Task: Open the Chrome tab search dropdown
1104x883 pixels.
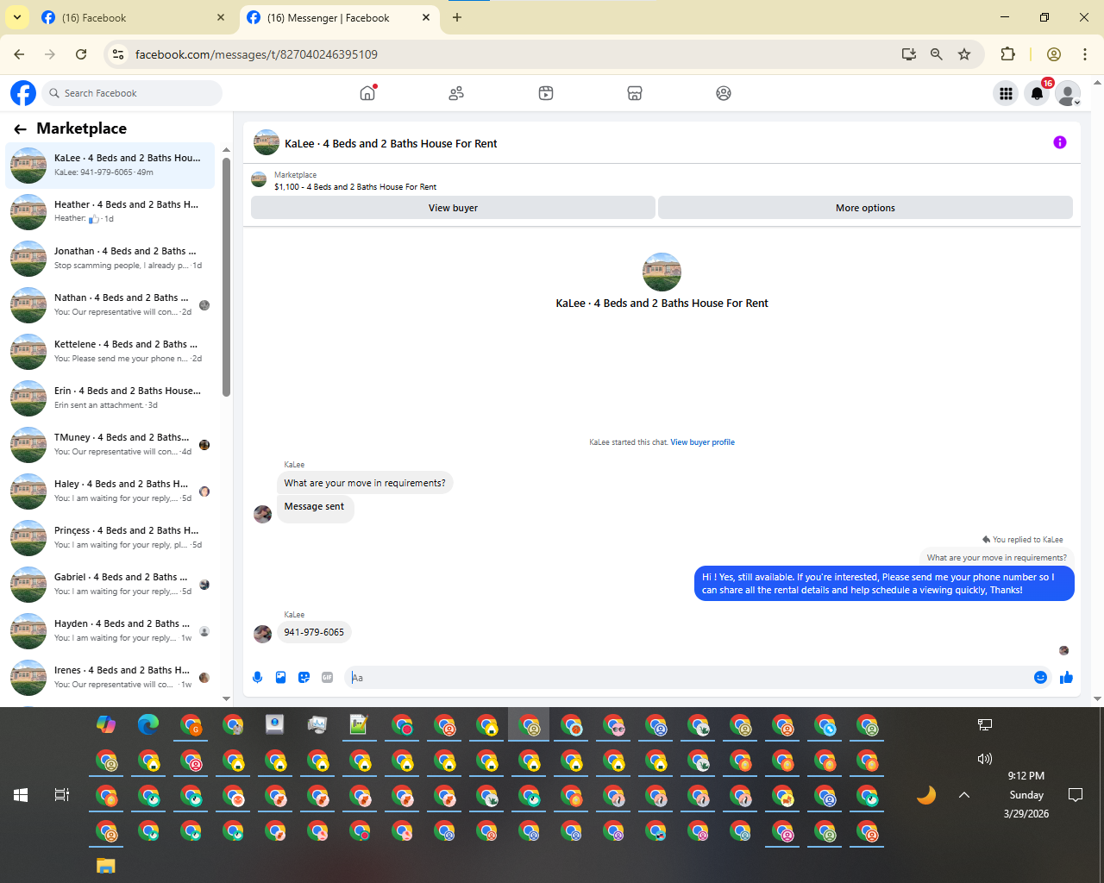Action: click(17, 17)
